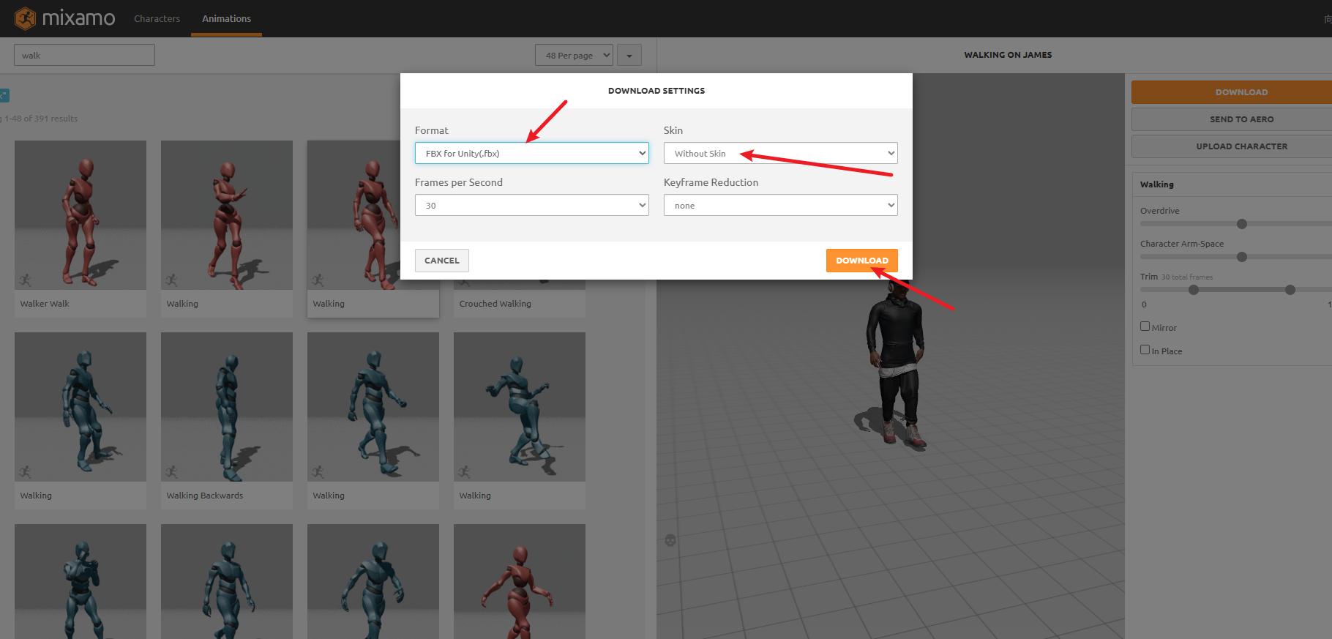Screen dimensions: 1332x639
Task: Adjust the Character Arm-Space slider handle
Action: 1242,257
